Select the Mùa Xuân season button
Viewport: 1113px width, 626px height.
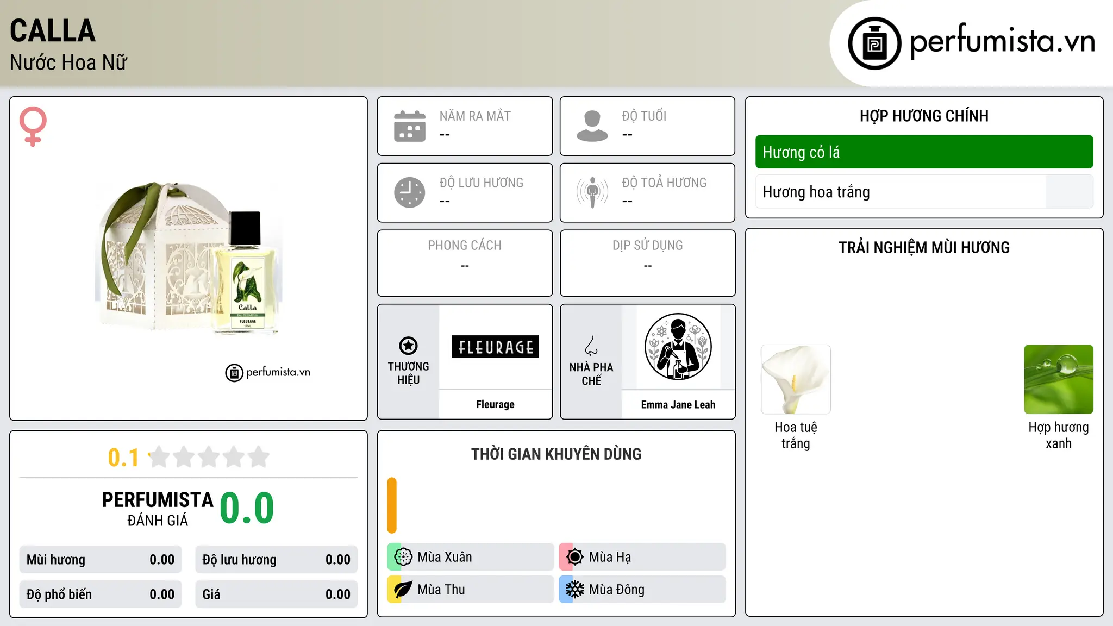(471, 557)
